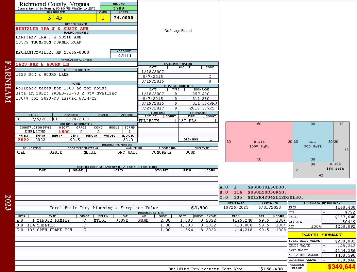Click sale code U for 8/19/2015
357x272 pixels.
[210, 81]
